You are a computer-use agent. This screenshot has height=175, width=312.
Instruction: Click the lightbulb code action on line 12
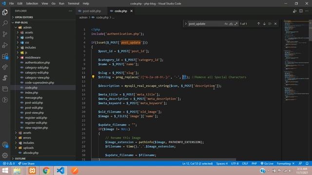tap(93, 77)
